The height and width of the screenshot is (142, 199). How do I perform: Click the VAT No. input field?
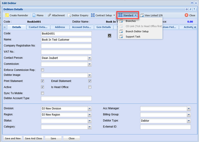[66, 52]
